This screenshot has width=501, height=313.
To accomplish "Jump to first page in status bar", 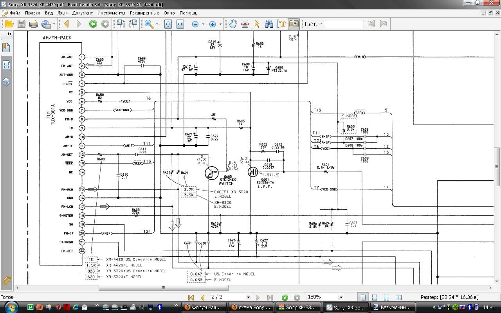I will (x=191, y=297).
